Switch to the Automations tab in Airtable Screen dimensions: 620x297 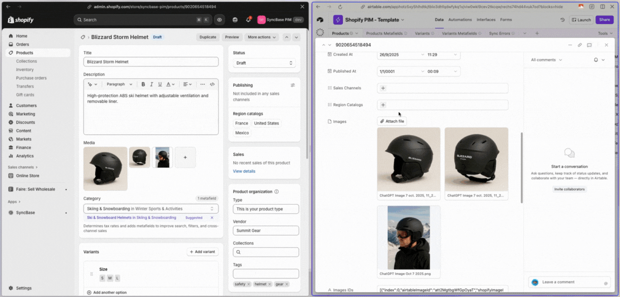coord(460,20)
